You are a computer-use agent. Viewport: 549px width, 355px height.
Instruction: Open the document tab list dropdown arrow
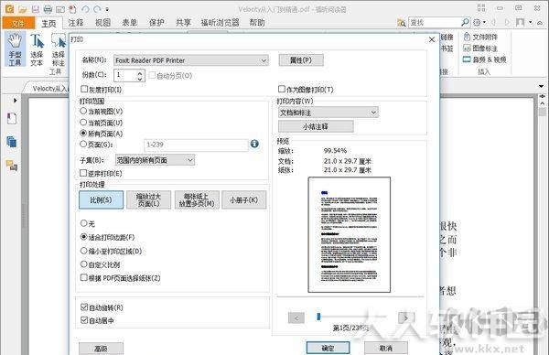tap(541, 86)
